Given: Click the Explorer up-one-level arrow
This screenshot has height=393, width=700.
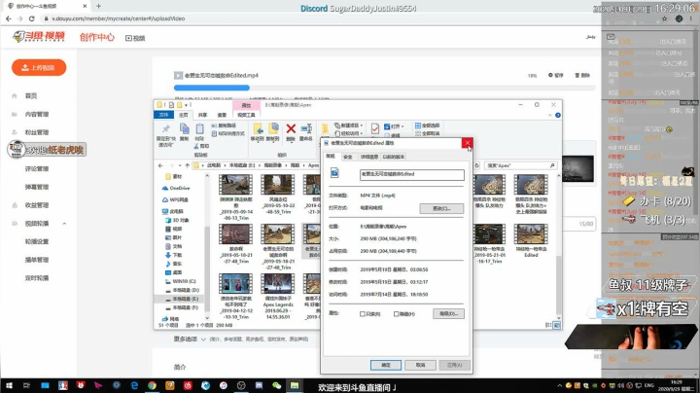Looking at the screenshot, I should click(187, 165).
